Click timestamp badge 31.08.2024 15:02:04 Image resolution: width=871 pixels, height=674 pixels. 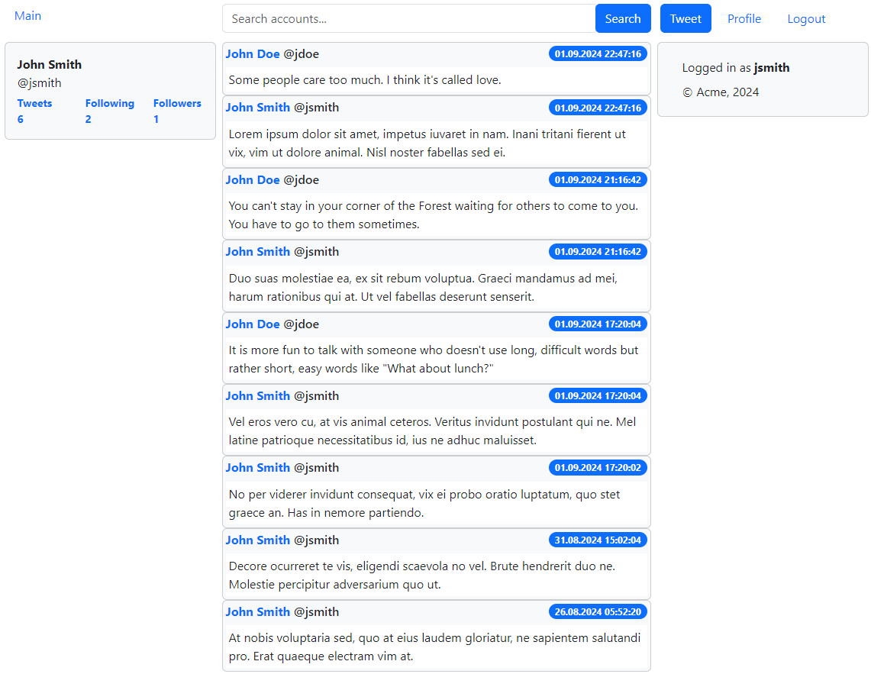pyautogui.click(x=598, y=540)
